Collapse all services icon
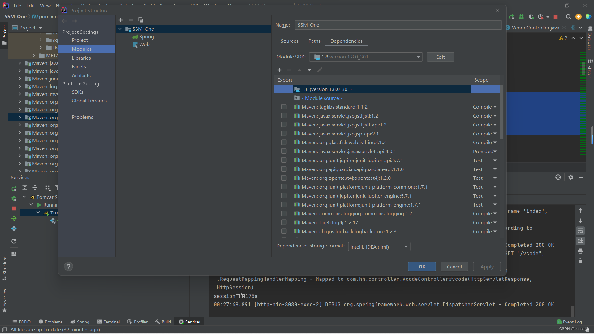This screenshot has width=594, height=334. (x=35, y=187)
